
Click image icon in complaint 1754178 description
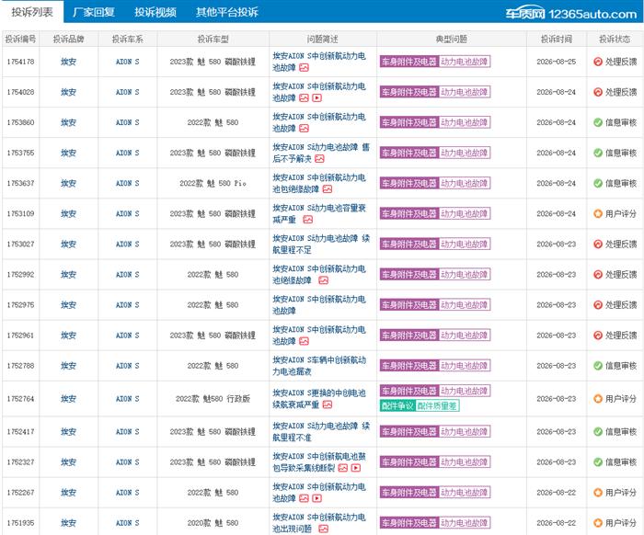pyautogui.click(x=304, y=68)
